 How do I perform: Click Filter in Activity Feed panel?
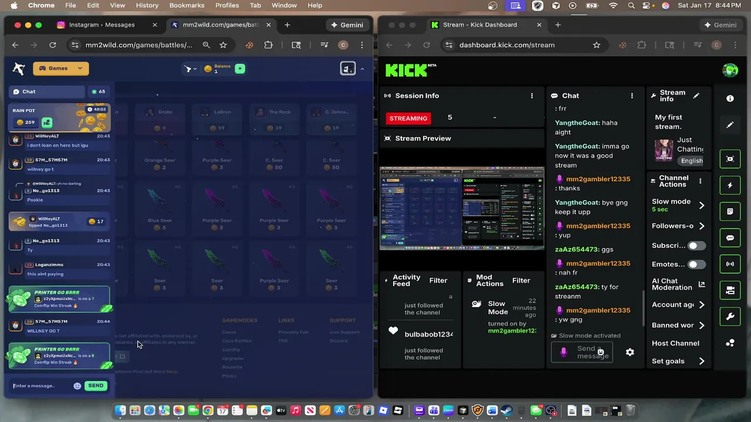pyautogui.click(x=438, y=280)
